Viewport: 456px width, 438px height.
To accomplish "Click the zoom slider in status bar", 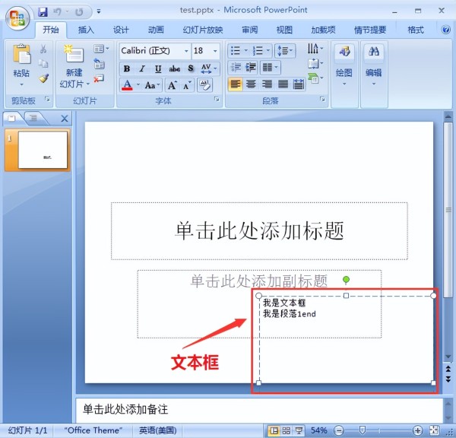I will 363,430.
